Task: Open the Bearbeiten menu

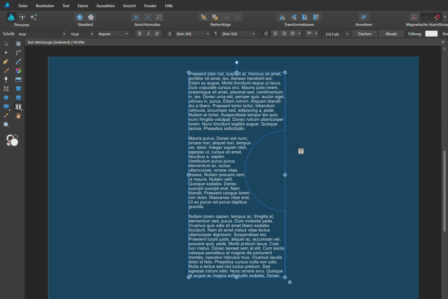Action: point(45,6)
